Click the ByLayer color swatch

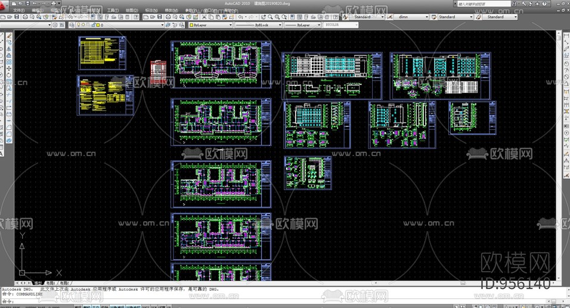coord(191,25)
